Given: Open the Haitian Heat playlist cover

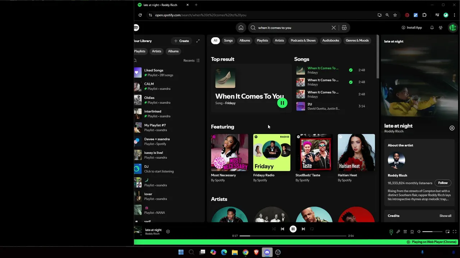Looking at the screenshot, I should 356,152.
